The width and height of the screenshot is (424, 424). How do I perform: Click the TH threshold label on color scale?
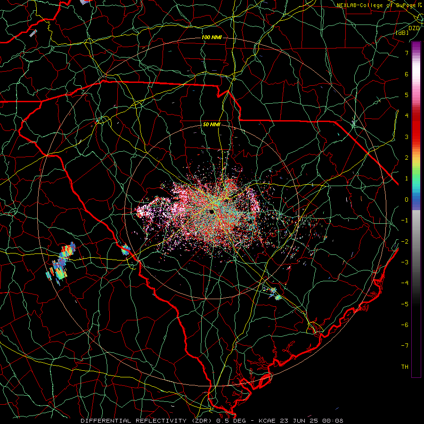(405, 367)
